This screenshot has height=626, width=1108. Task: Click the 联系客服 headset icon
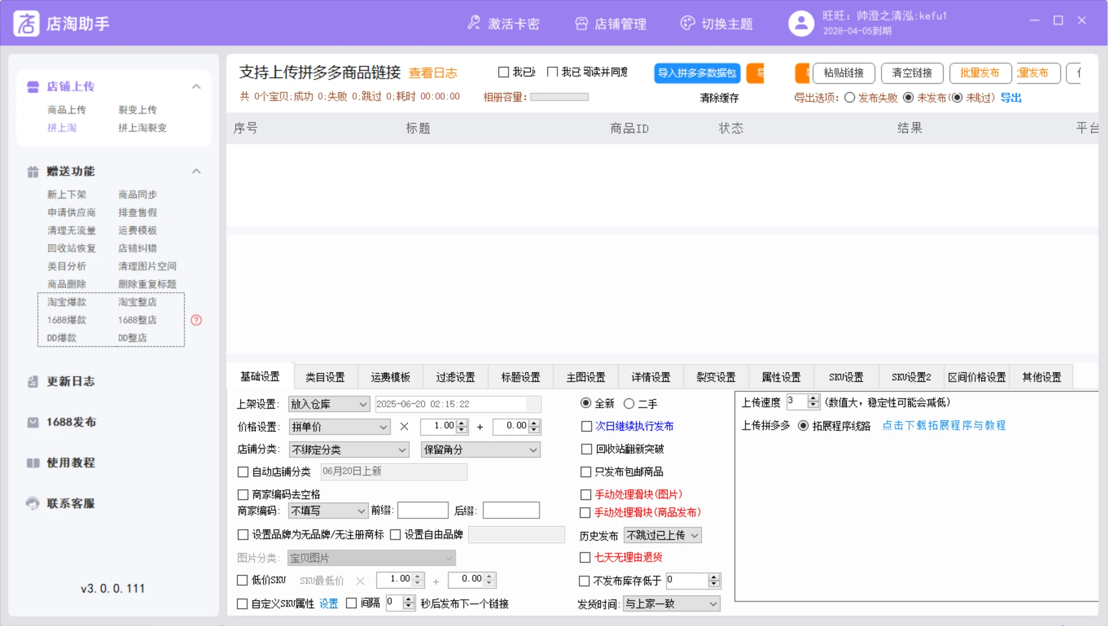coord(33,503)
